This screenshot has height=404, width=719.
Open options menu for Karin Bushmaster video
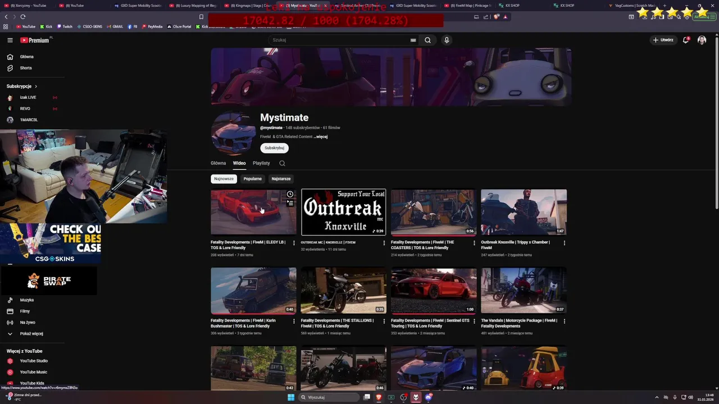[x=294, y=322]
